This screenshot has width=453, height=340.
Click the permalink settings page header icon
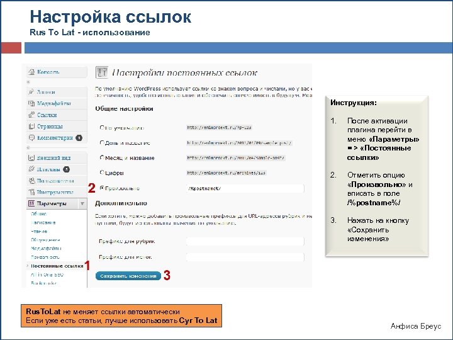102,72
